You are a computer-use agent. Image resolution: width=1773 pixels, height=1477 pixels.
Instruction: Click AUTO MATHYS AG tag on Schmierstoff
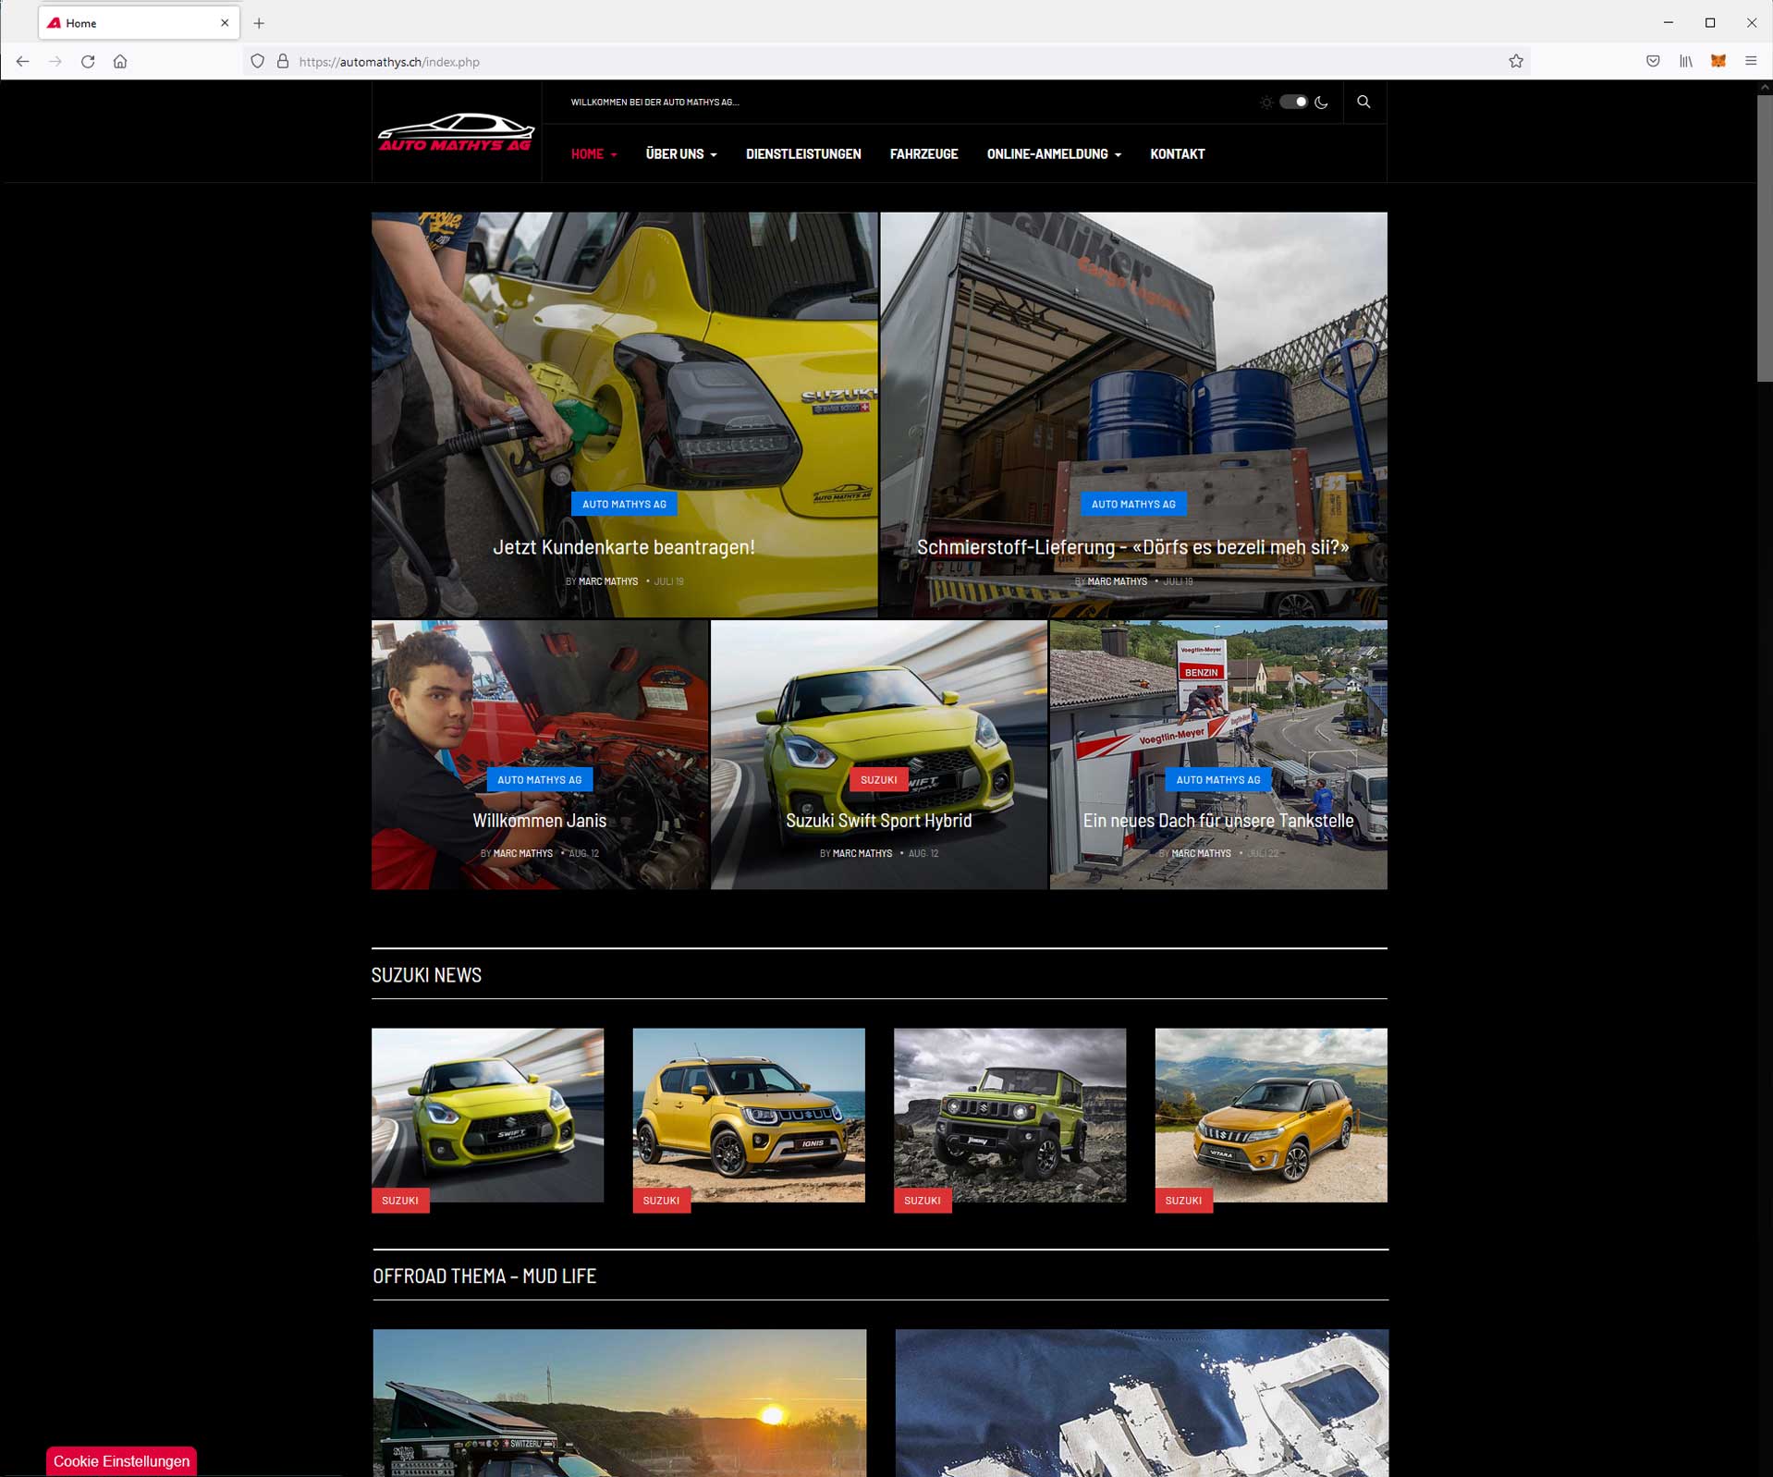[1133, 504]
